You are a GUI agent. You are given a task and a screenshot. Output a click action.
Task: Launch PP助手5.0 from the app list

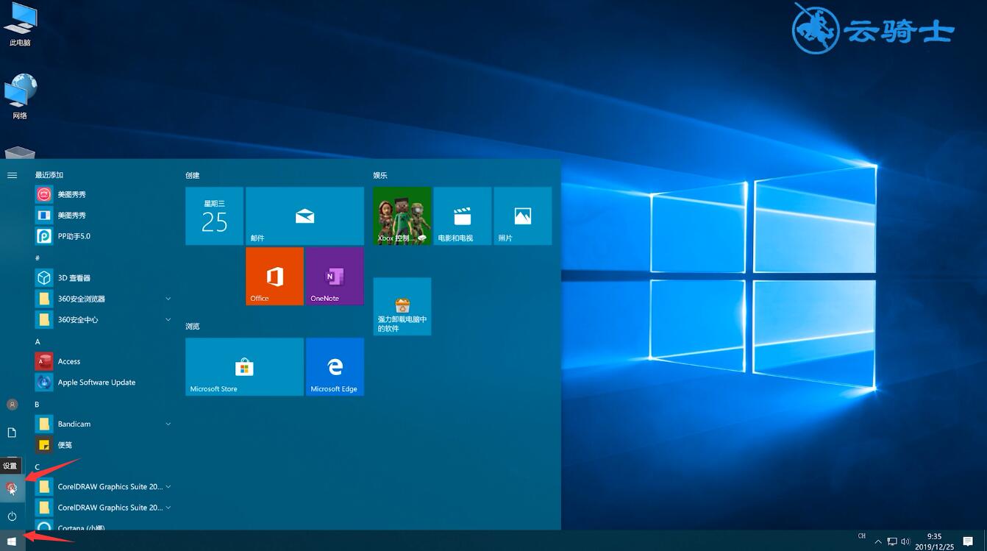[x=103, y=236]
